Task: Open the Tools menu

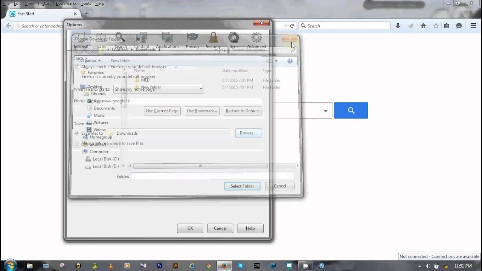Action: (x=86, y=3)
